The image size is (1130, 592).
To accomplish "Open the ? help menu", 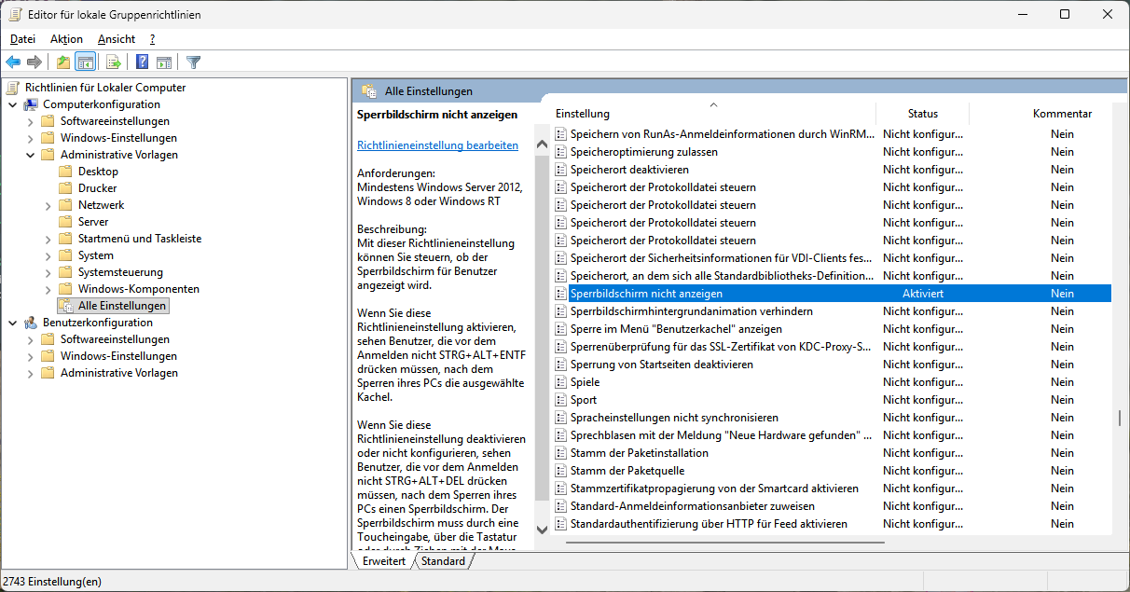I will click(x=152, y=39).
